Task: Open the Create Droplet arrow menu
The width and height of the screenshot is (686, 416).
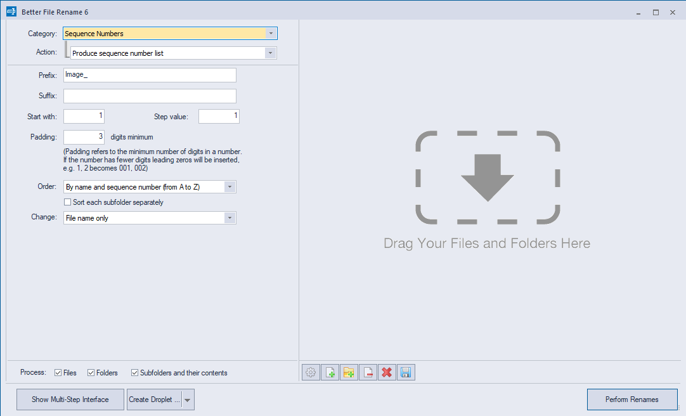Action: pos(188,400)
